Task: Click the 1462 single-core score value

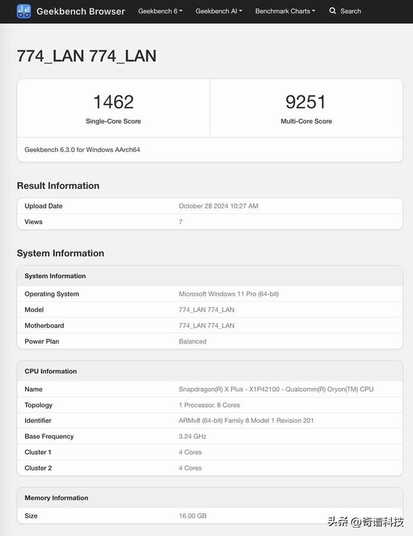Action: tap(114, 102)
